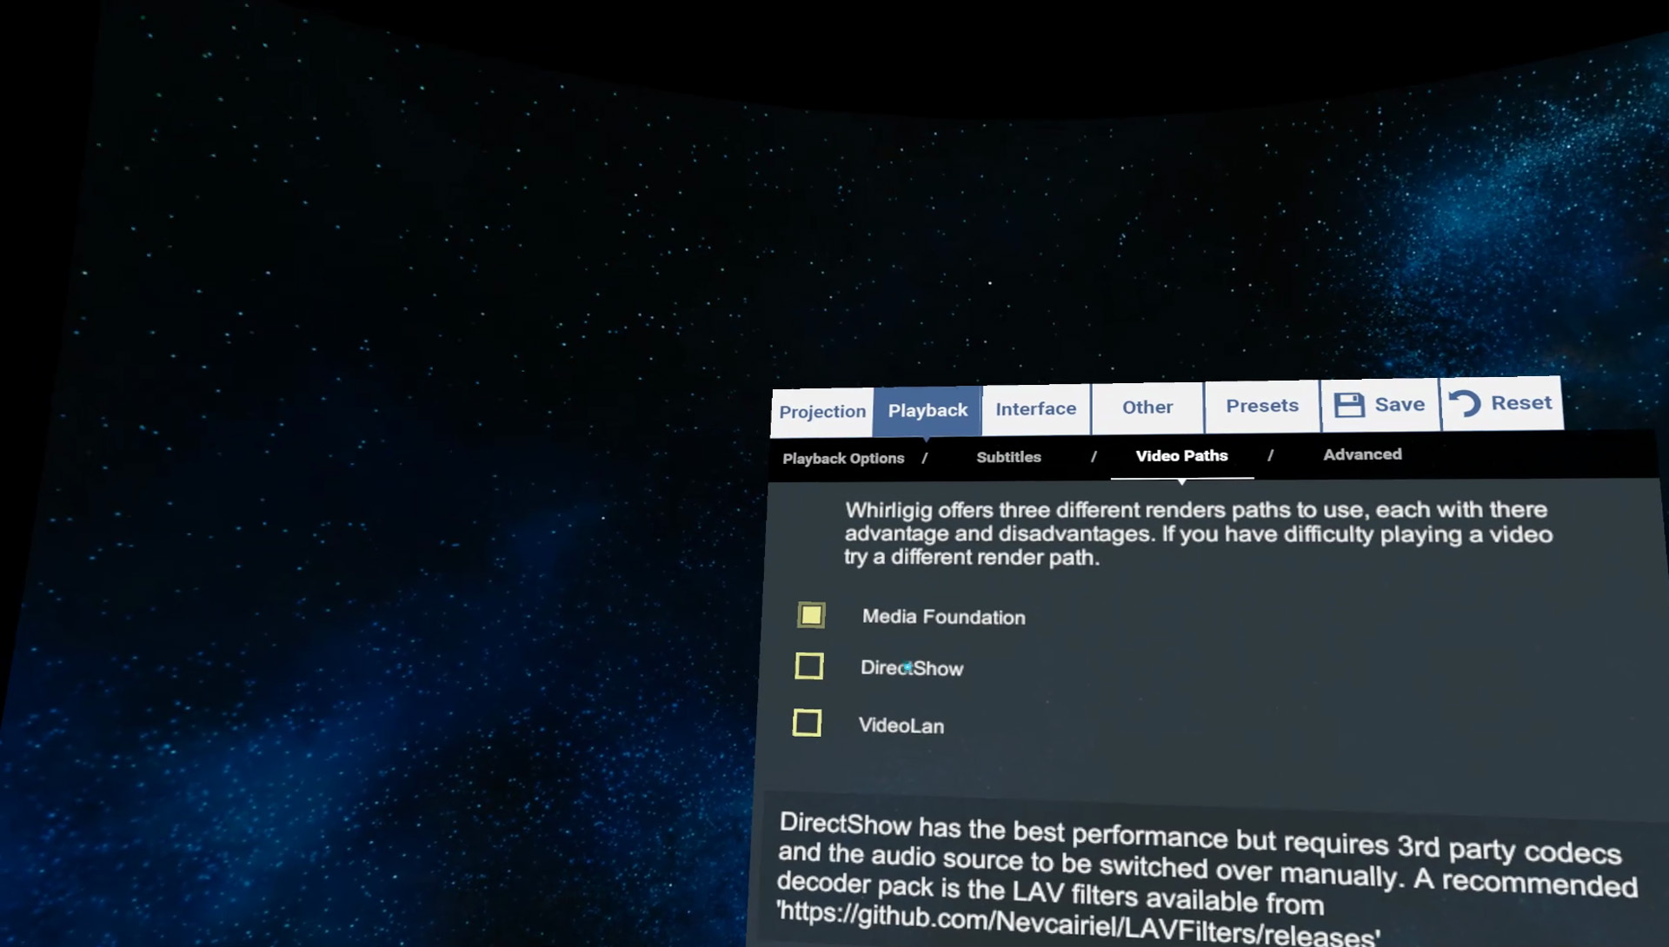Select the Video Paths sub-tab

pyautogui.click(x=1182, y=455)
